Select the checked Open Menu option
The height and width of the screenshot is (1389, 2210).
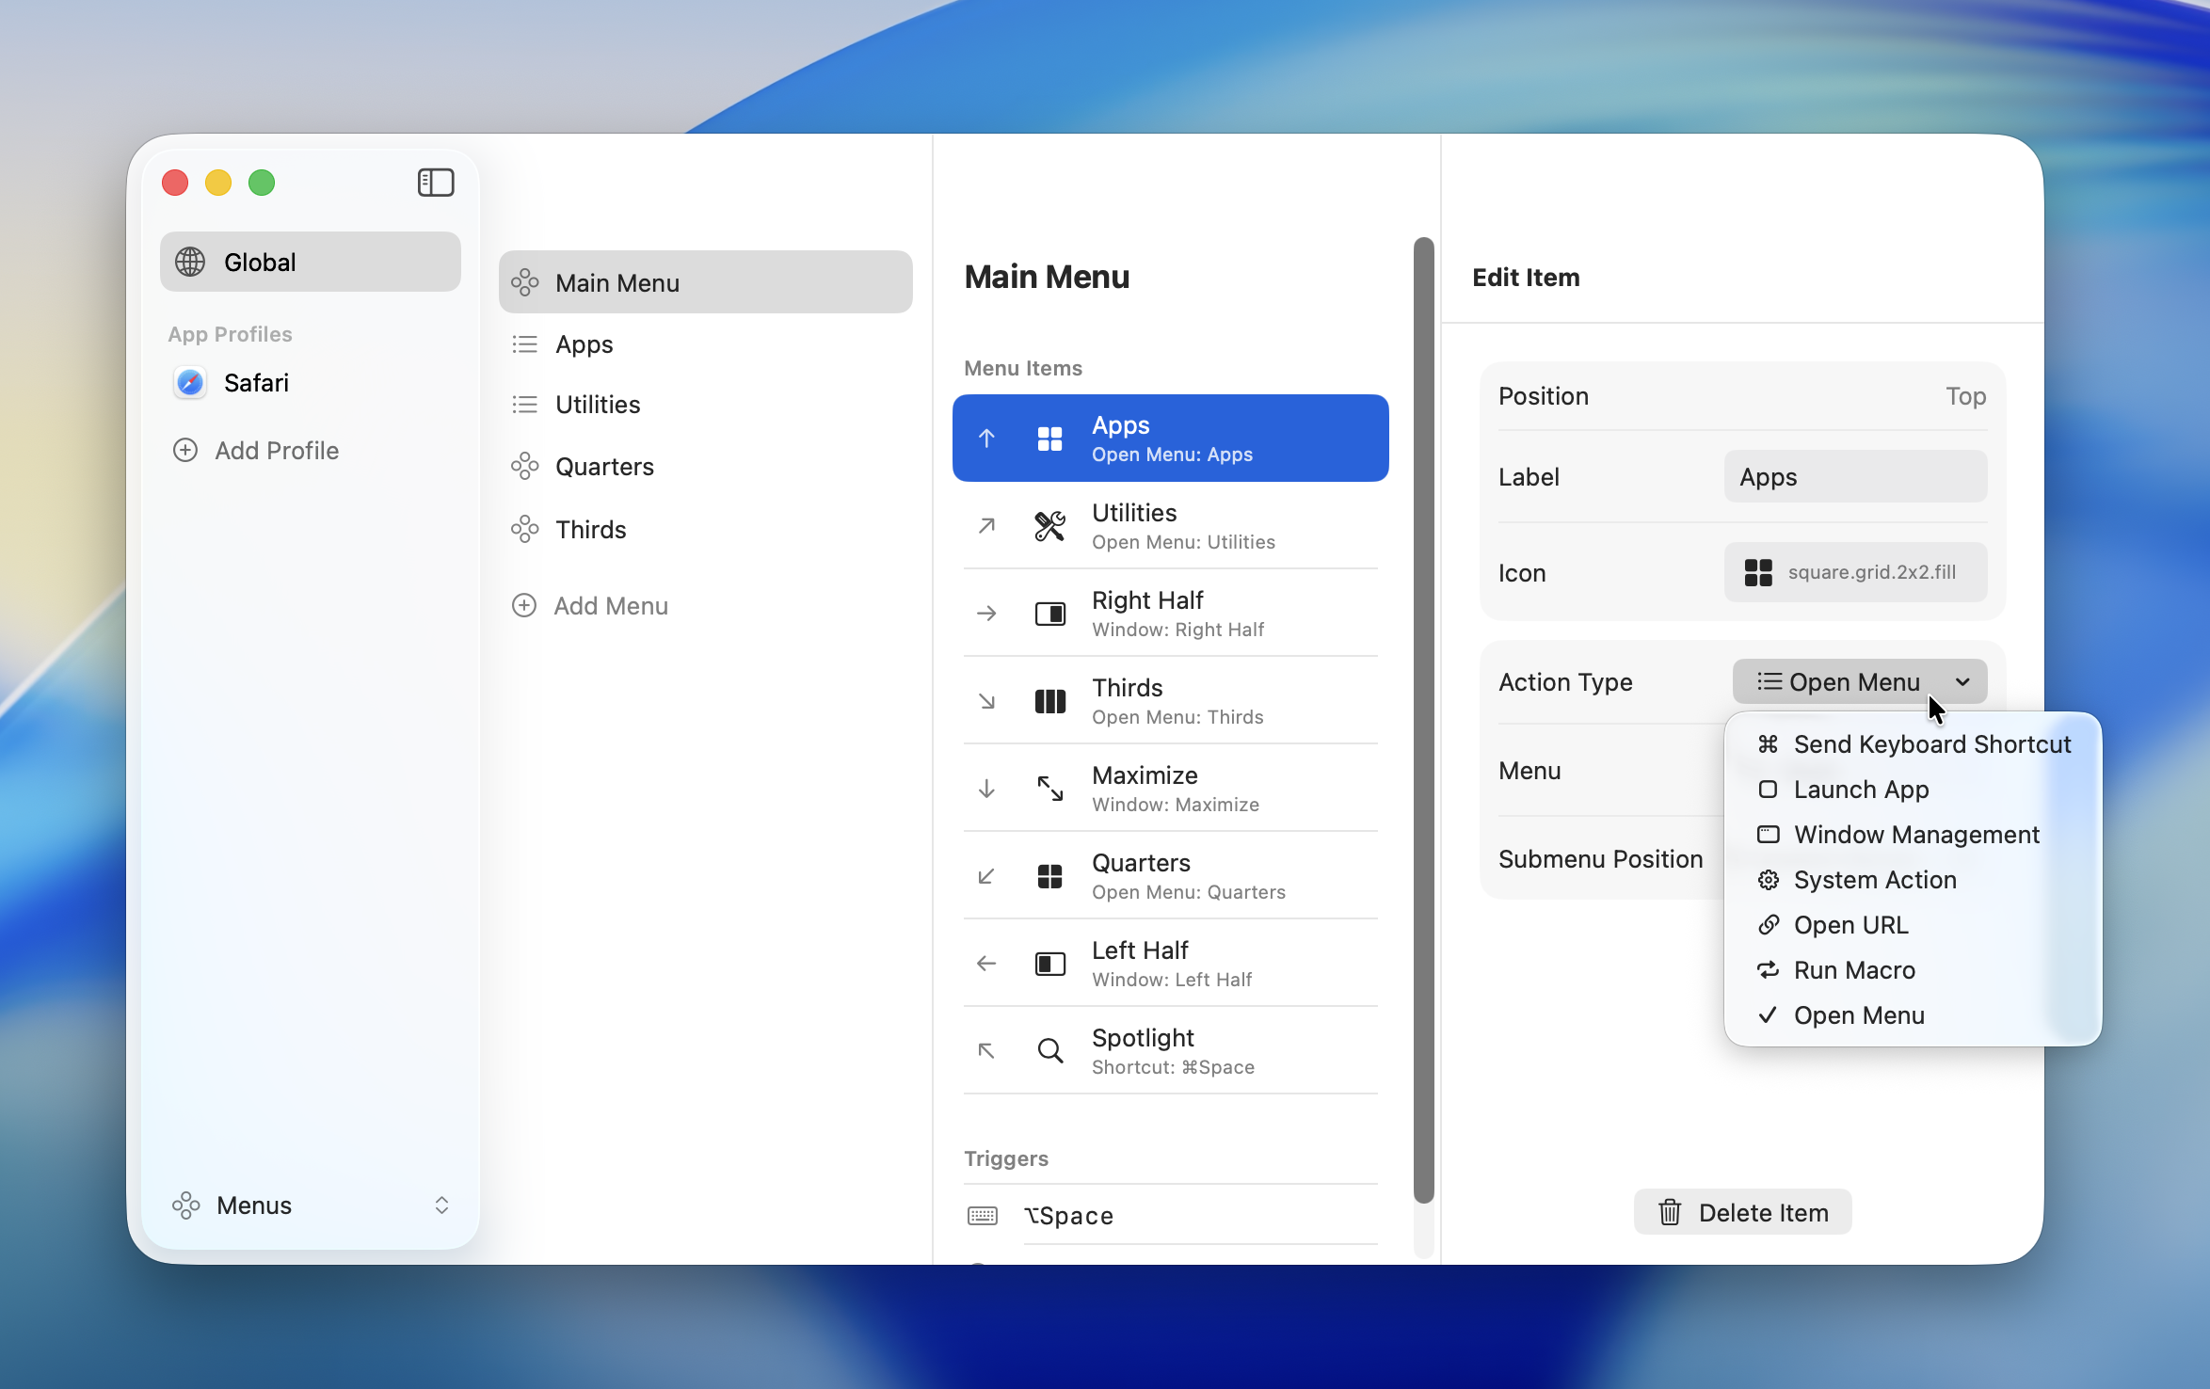(x=1857, y=1015)
